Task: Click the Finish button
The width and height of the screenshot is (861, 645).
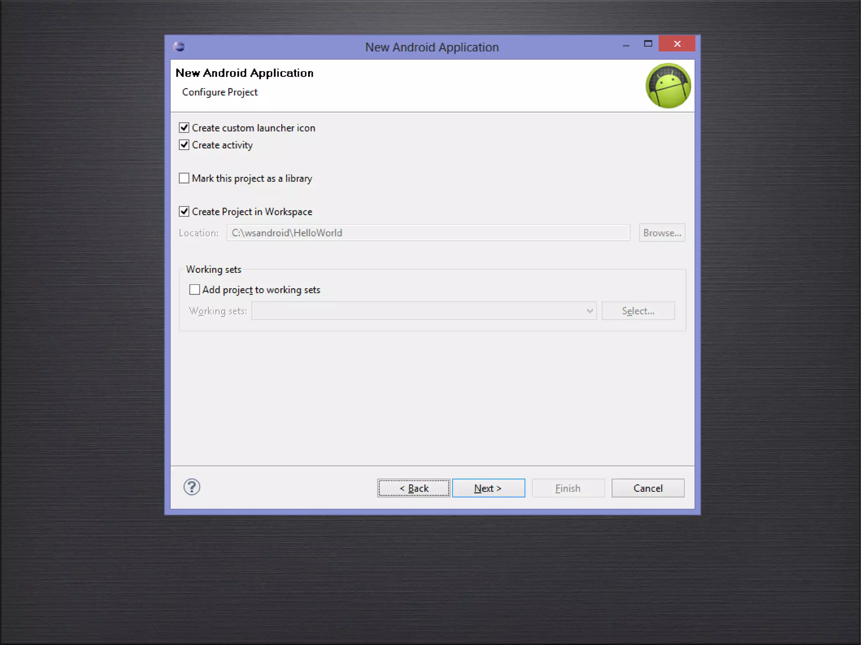Action: 568,488
